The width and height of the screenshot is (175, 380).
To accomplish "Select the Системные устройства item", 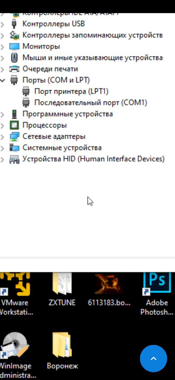I will coord(62,148).
